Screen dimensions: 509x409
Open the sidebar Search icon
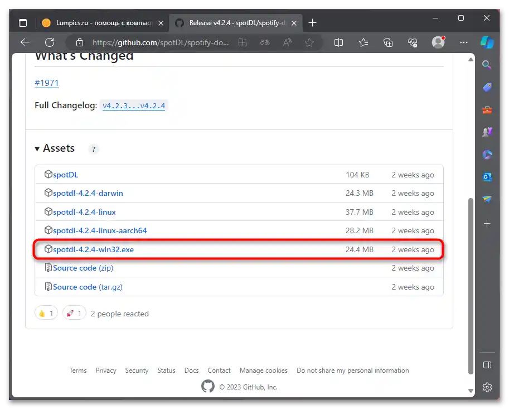(x=487, y=65)
